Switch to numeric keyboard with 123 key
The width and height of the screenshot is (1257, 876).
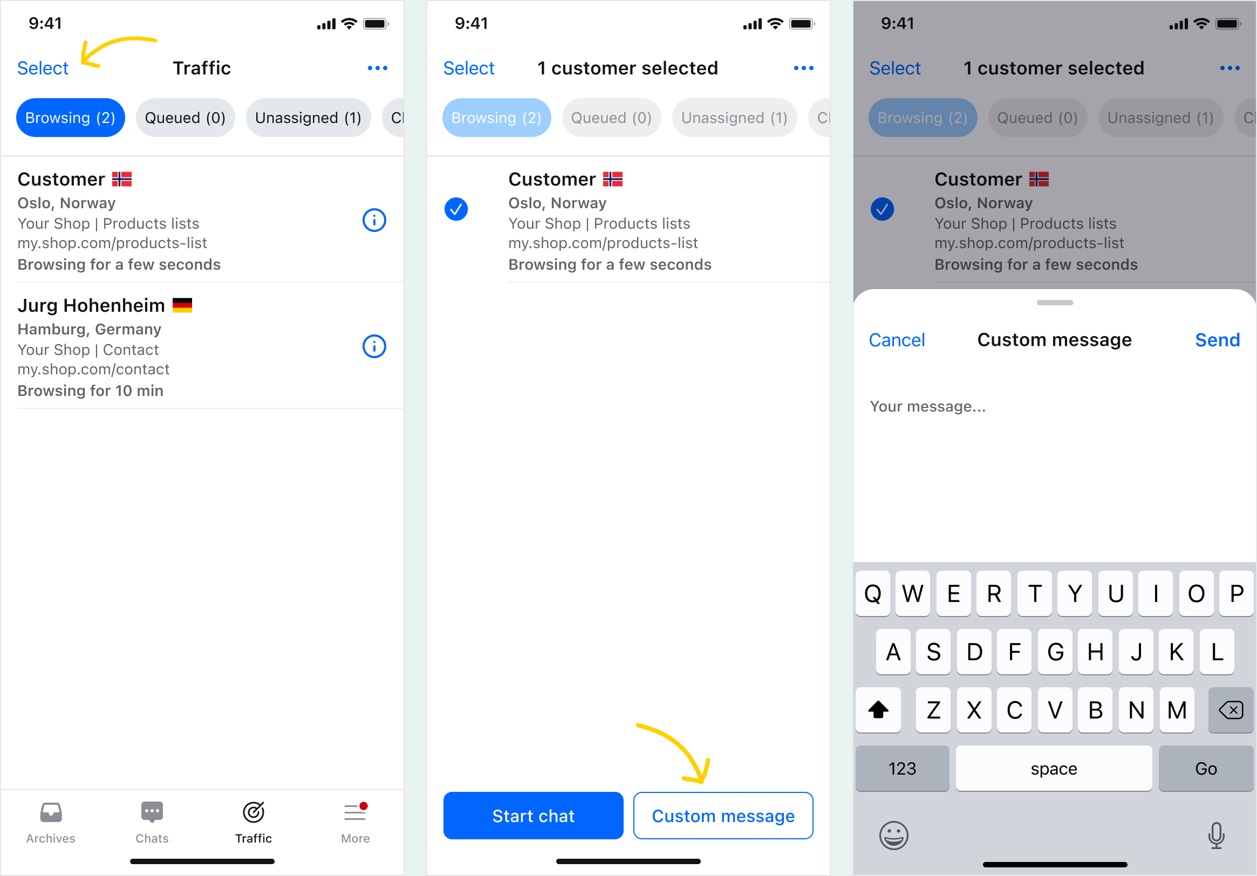click(x=903, y=769)
